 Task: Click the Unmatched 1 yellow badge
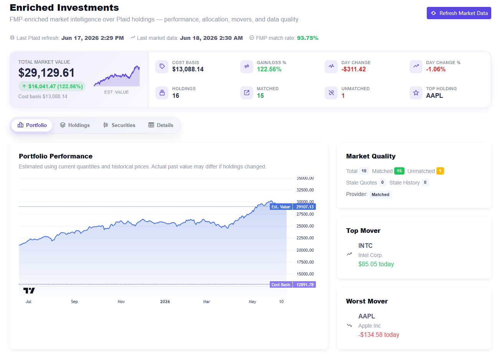[x=440, y=171]
